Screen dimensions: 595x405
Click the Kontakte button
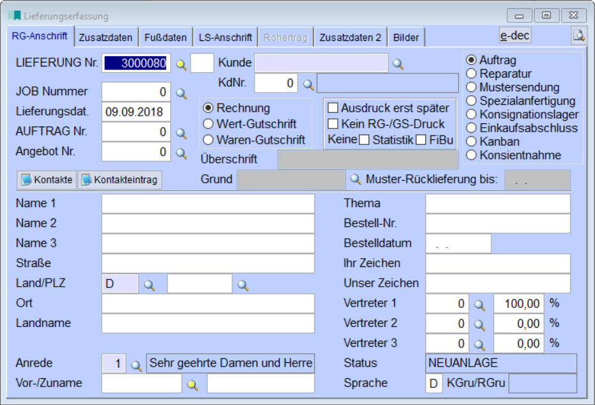pyautogui.click(x=47, y=180)
